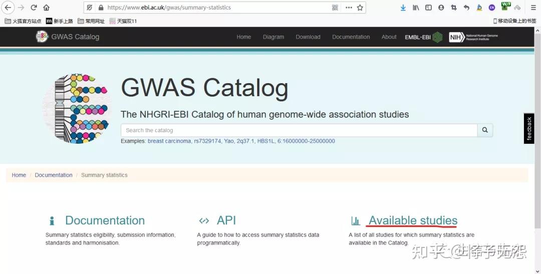Screen dimensions: 541x274
Task: Open the 常用网址 bookmark folder
Action: click(91, 21)
